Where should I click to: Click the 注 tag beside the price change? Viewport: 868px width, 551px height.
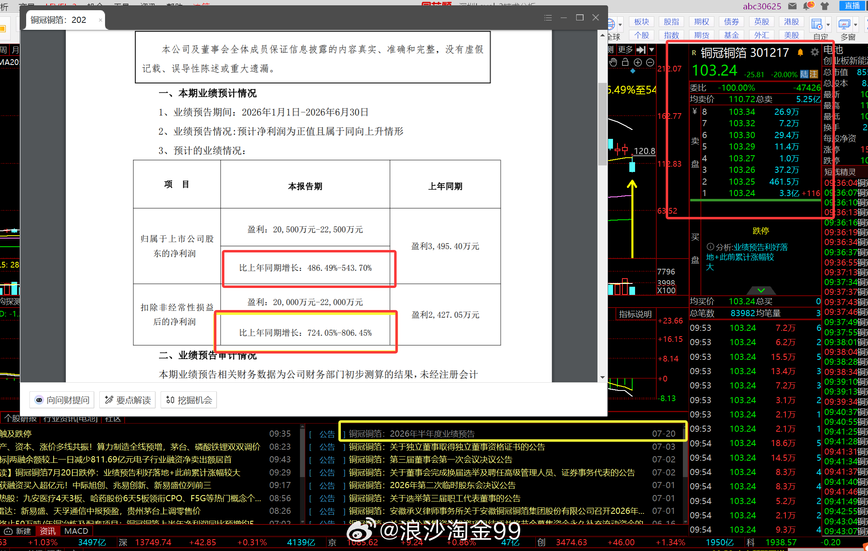pyautogui.click(x=814, y=74)
